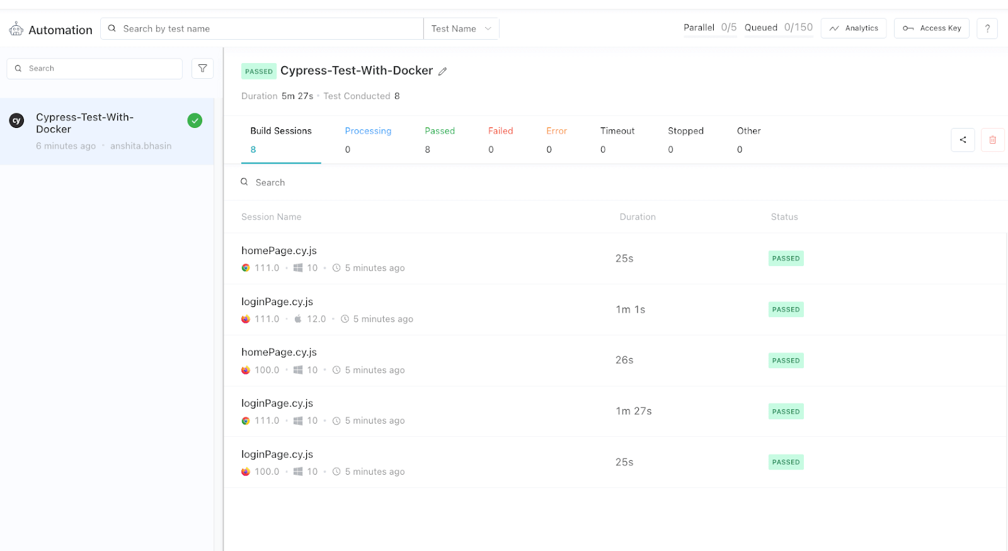Click the Duration 5m 27s text
This screenshot has width=1008, height=551.
coord(277,96)
